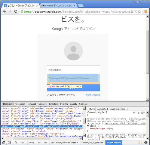This screenshot has width=150, height=145.
Task: Select the a id=link-forgot-passwd DOM row
Action: click(42, 136)
